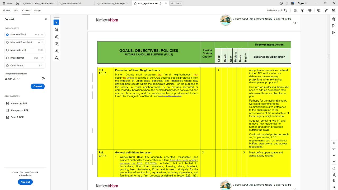
Task: Open the apps grid icon
Action: pos(293,3)
